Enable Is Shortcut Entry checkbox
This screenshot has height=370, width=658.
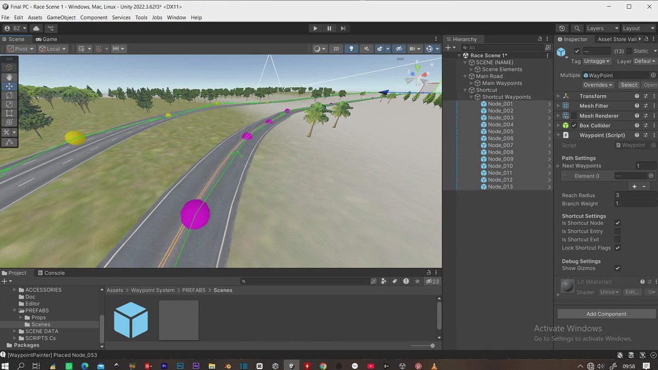617,231
